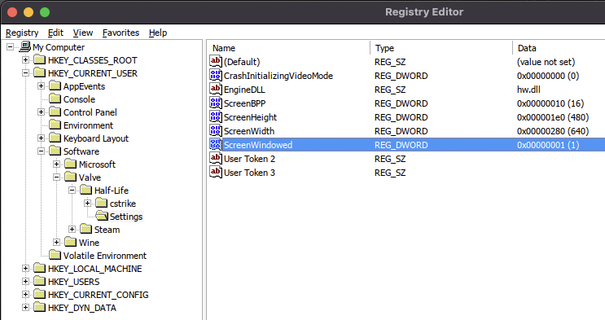Click the AppEvents folder icon

coord(55,86)
